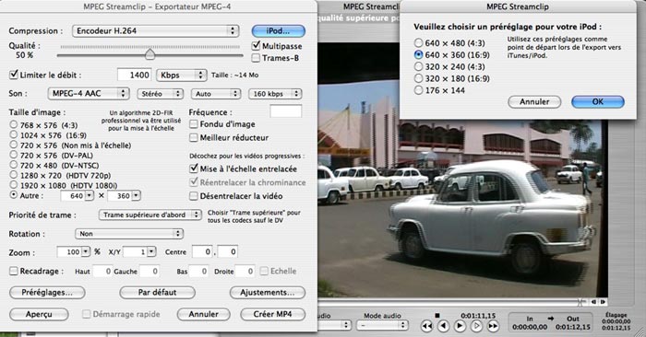Open the Auto sample rate dropdown

click(x=216, y=94)
